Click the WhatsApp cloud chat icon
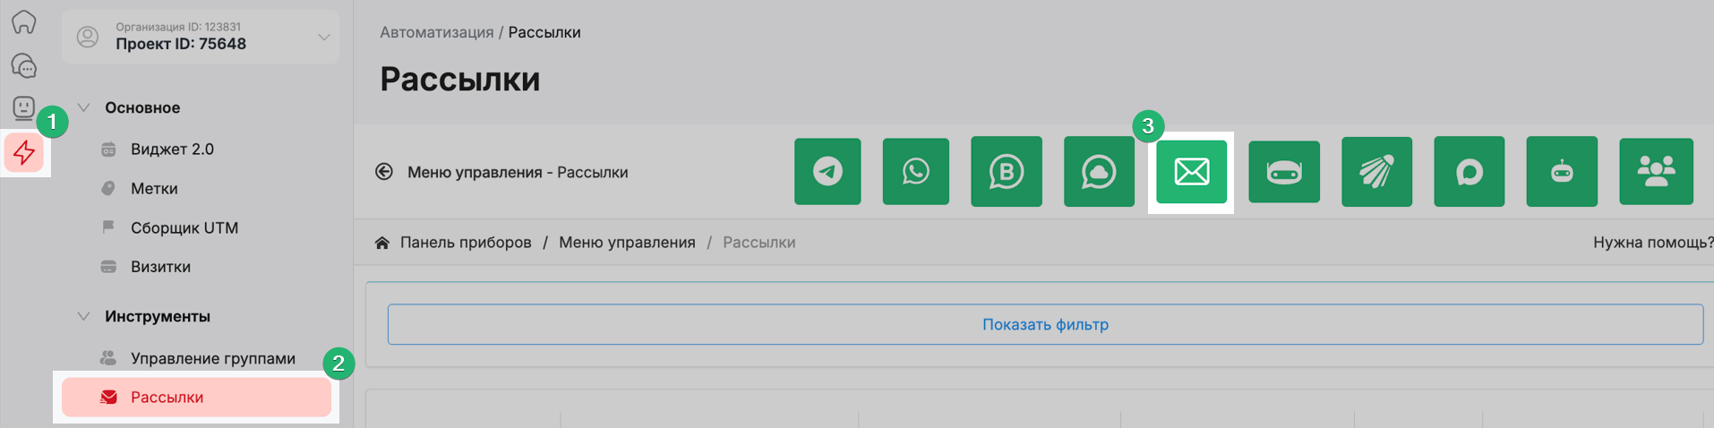Screen dimensions: 1714x428 pyautogui.click(x=1099, y=172)
